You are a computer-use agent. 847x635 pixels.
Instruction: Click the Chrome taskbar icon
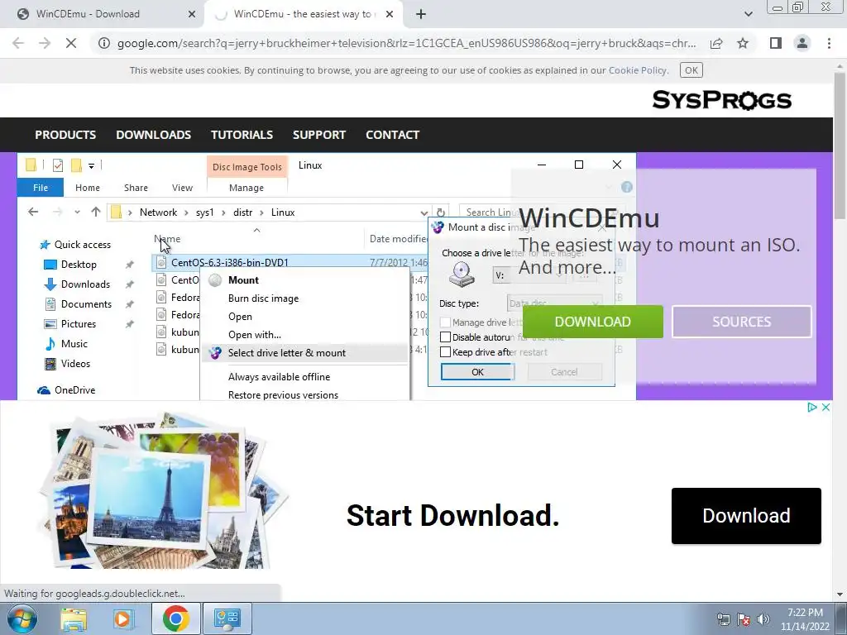pyautogui.click(x=175, y=618)
